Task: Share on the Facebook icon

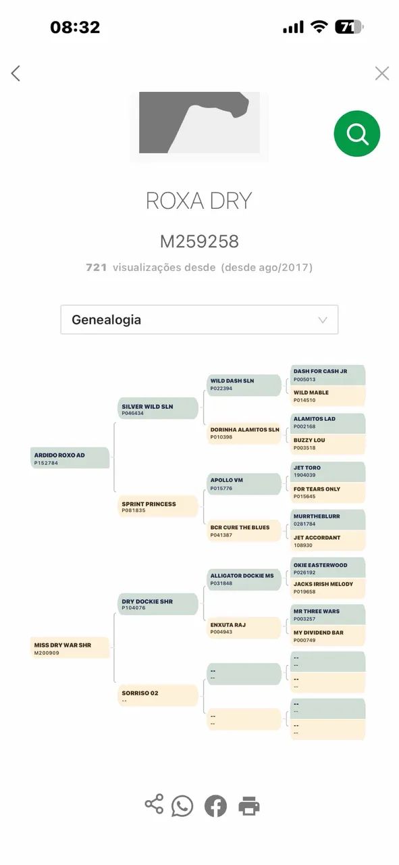Action: (x=215, y=806)
